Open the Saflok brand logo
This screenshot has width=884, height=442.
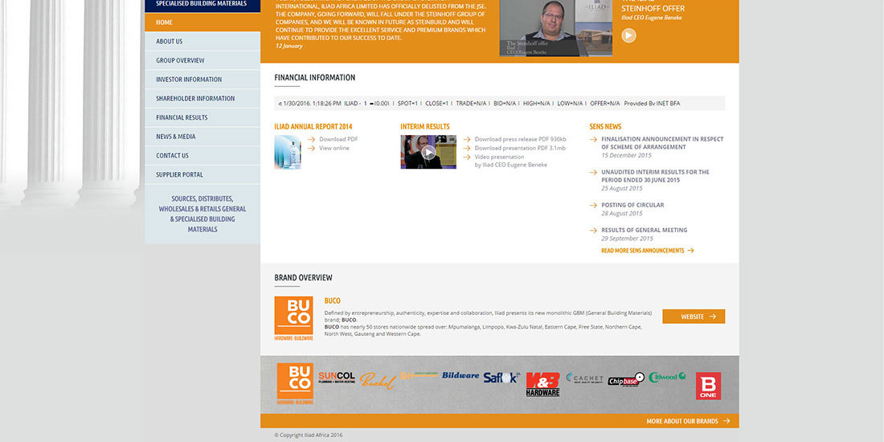(x=501, y=378)
